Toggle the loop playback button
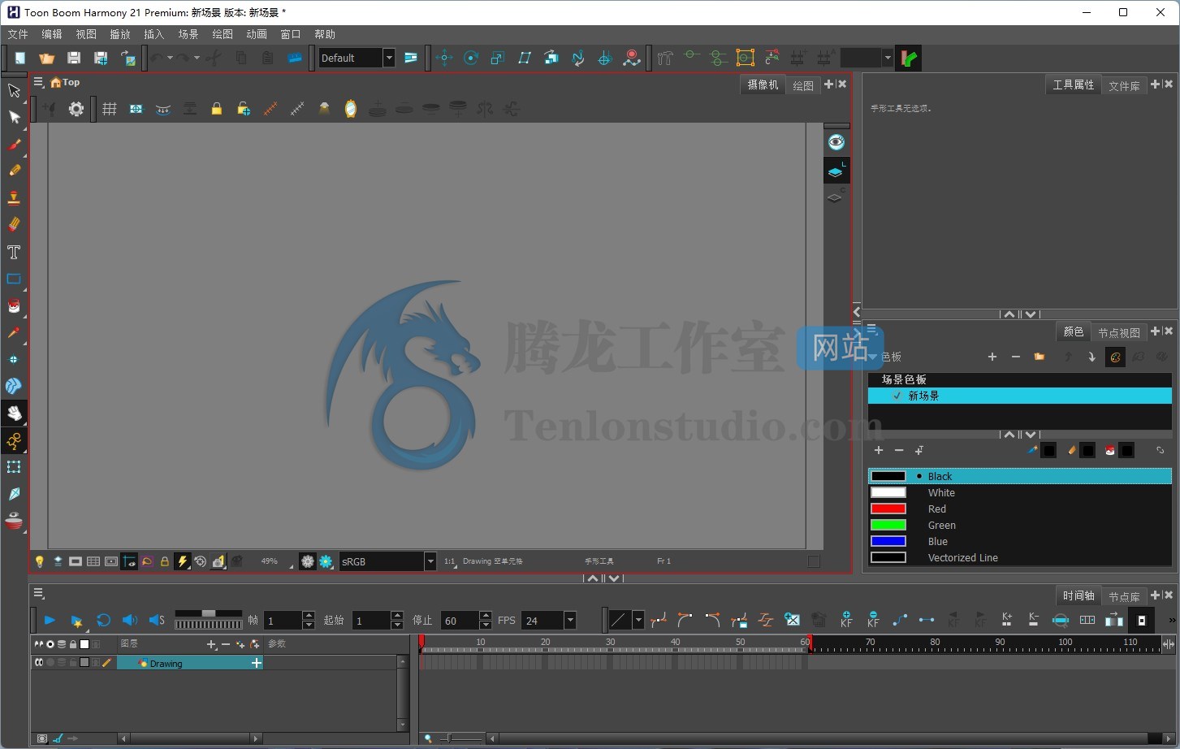Image resolution: width=1180 pixels, height=749 pixels. click(x=103, y=620)
